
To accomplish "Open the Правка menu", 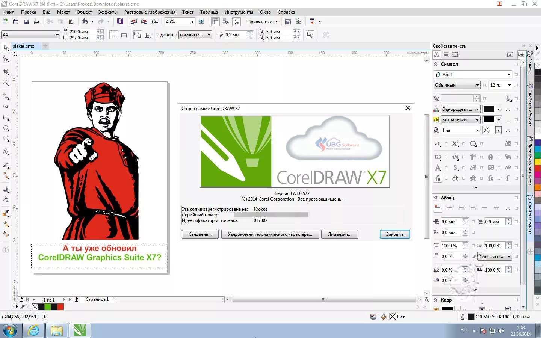I will [x=28, y=12].
